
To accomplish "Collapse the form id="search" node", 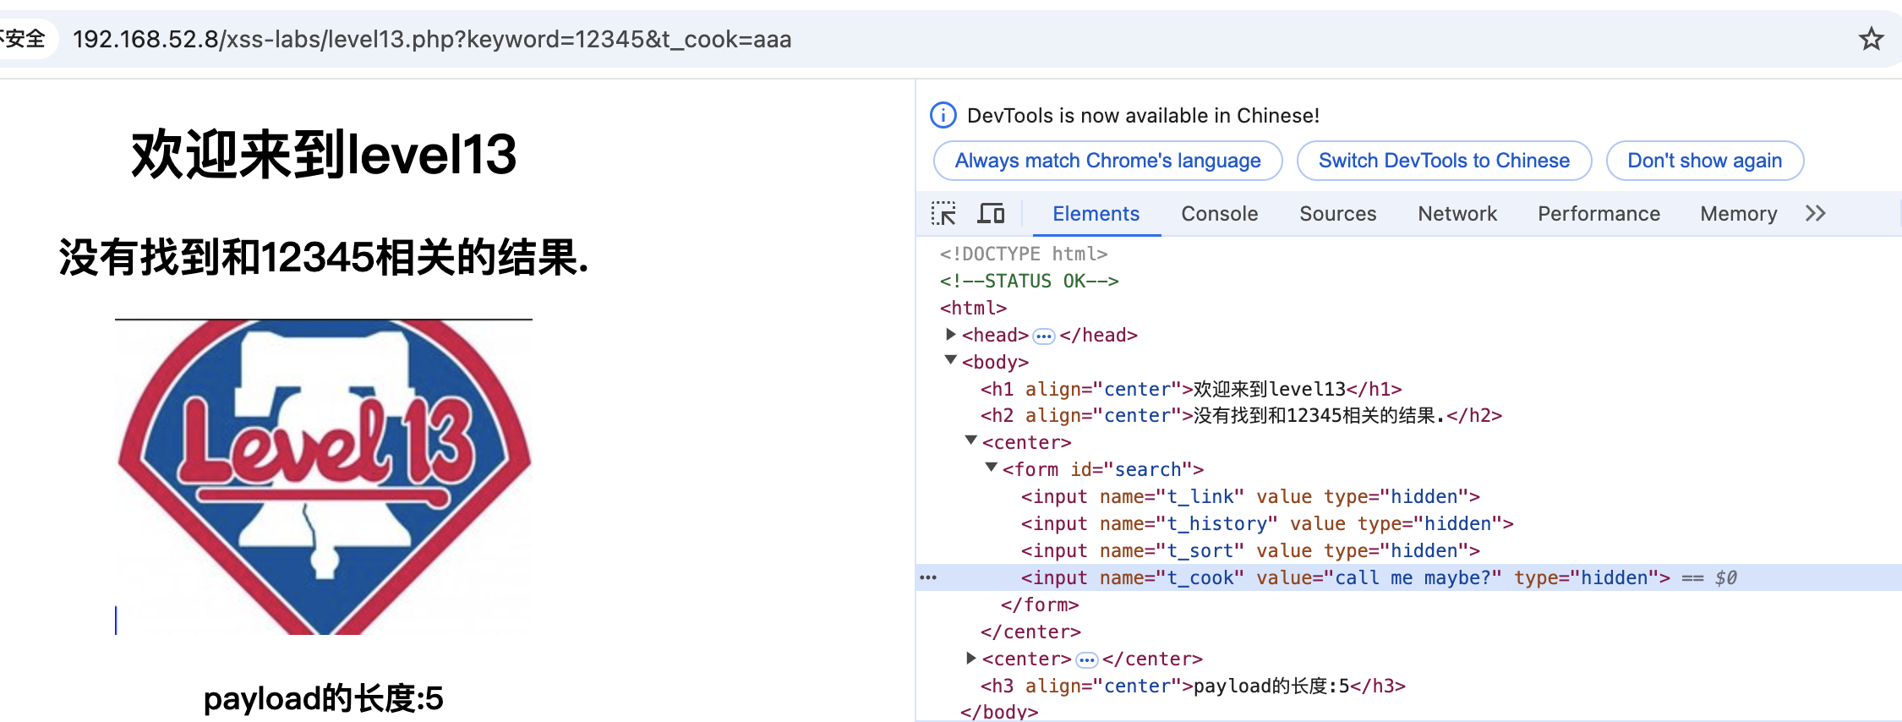I will coord(992,468).
